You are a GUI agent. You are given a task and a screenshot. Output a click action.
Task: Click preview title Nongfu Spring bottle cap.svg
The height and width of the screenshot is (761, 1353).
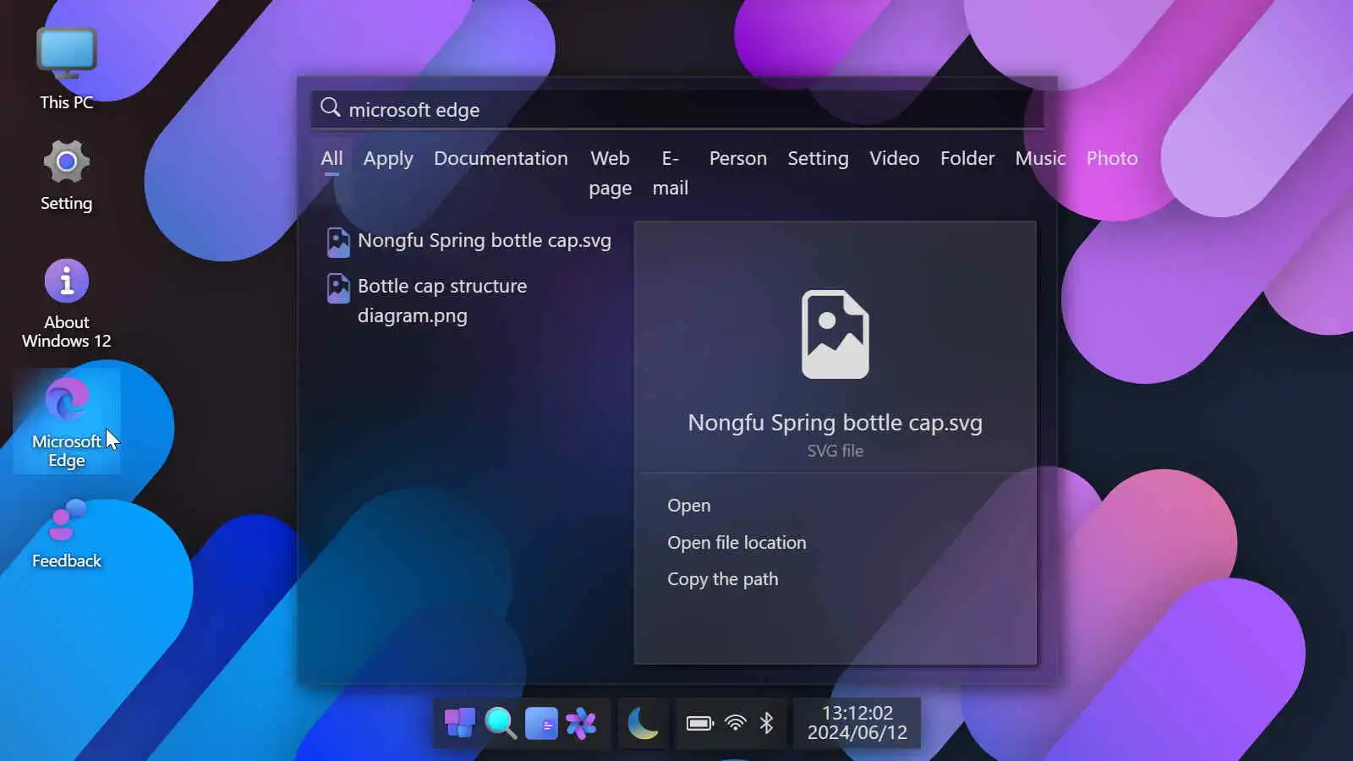pyautogui.click(x=835, y=423)
